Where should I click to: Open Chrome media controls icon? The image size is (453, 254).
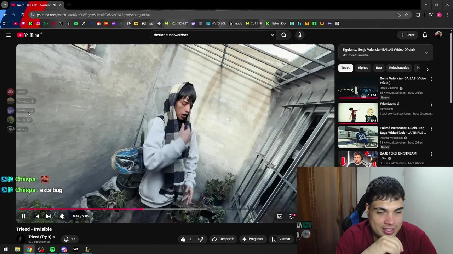(x=431, y=15)
